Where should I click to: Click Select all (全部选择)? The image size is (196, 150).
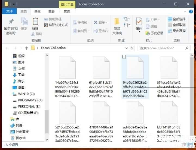177,19
